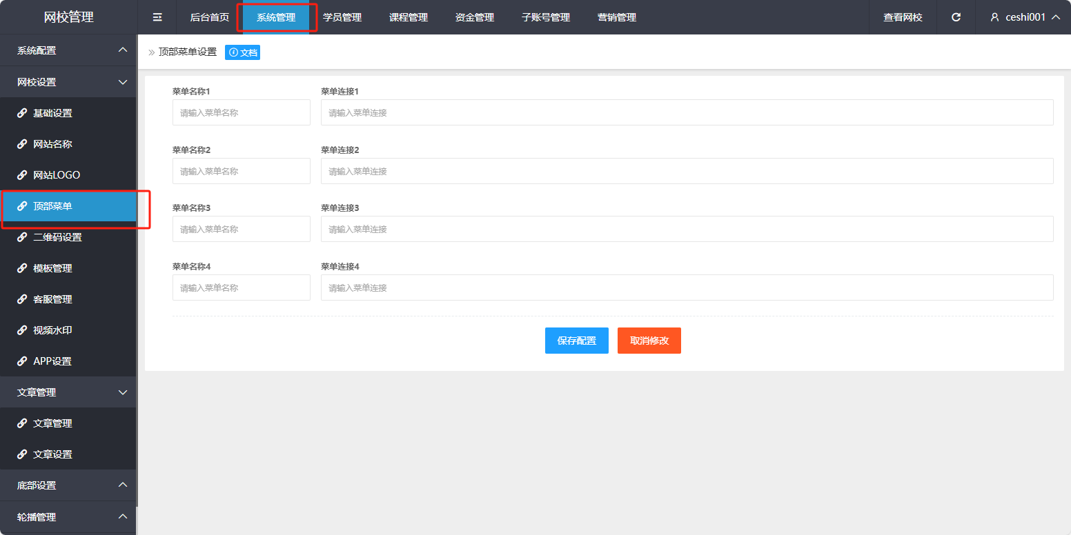Click link icon beside 网站LOGO
The image size is (1071, 535).
(22, 175)
